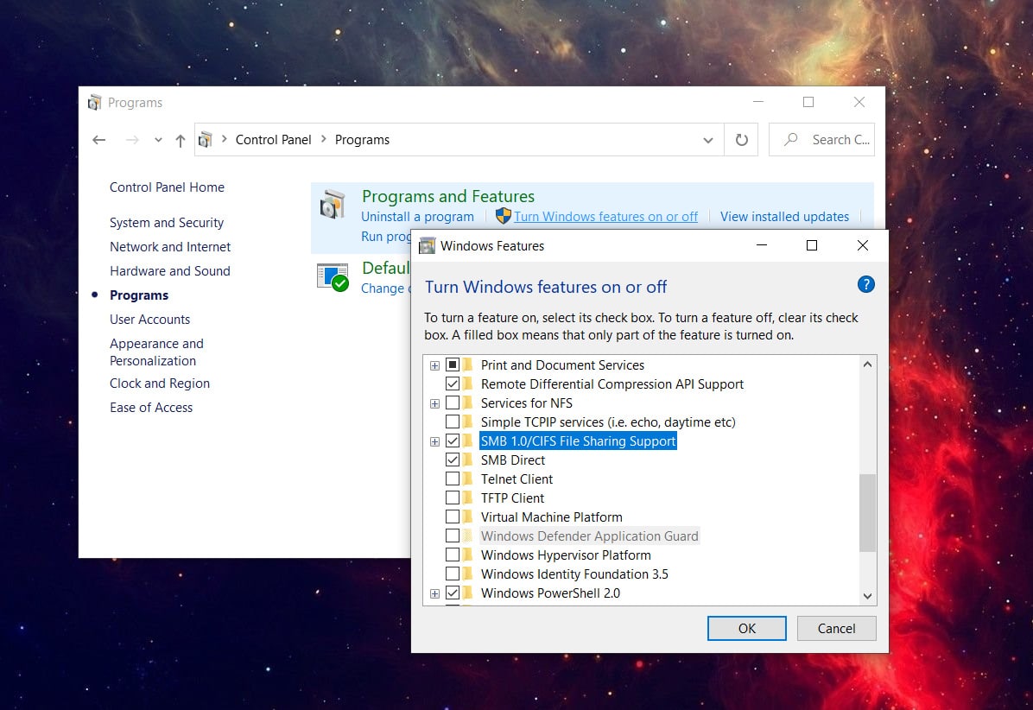Open User Accounts category
The width and height of the screenshot is (1033, 710).
point(149,320)
